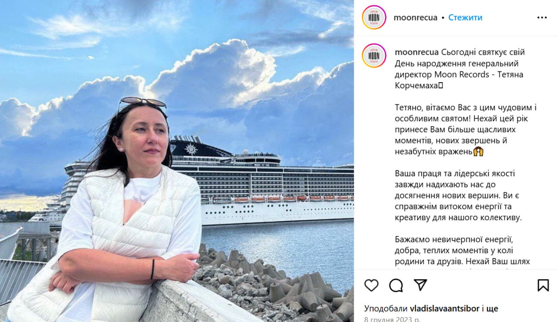
Task: Click the post date 8 грудня 2023 р.
Action: [x=392, y=319]
